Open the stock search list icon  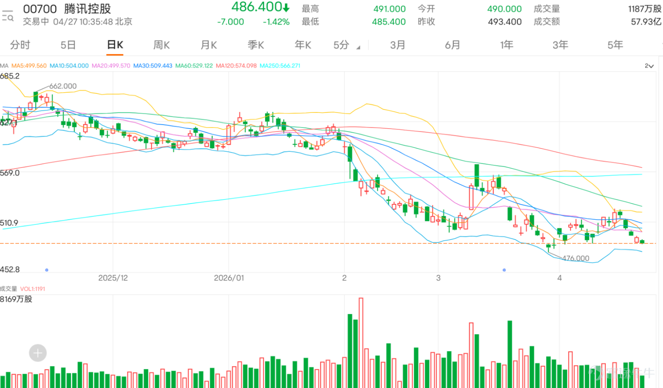click(7, 15)
